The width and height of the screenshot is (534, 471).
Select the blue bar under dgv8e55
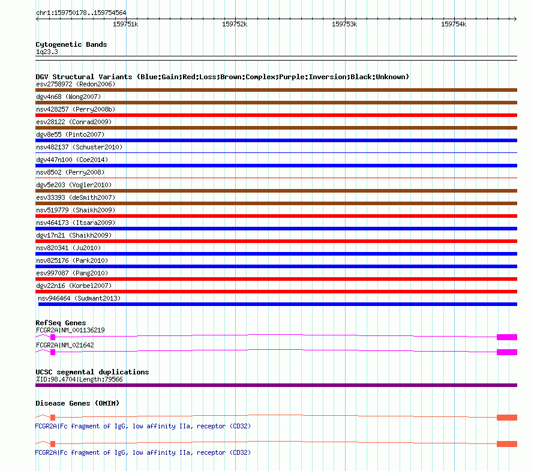pyautogui.click(x=276, y=140)
